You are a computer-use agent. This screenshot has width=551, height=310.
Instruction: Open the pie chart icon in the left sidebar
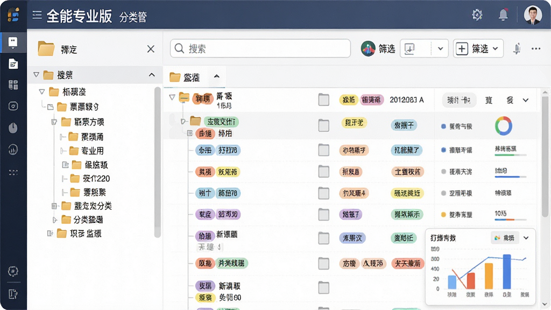pyautogui.click(x=13, y=128)
